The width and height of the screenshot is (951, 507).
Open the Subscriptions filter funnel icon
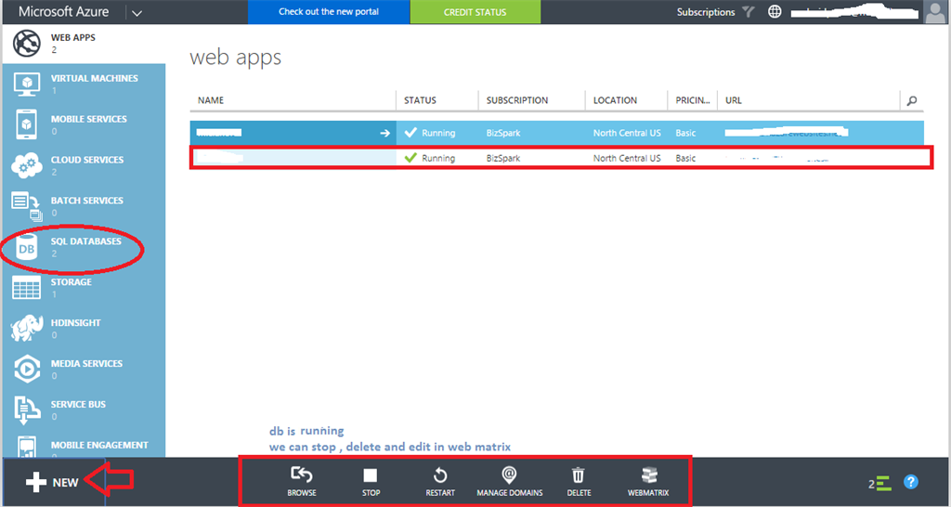pos(749,11)
